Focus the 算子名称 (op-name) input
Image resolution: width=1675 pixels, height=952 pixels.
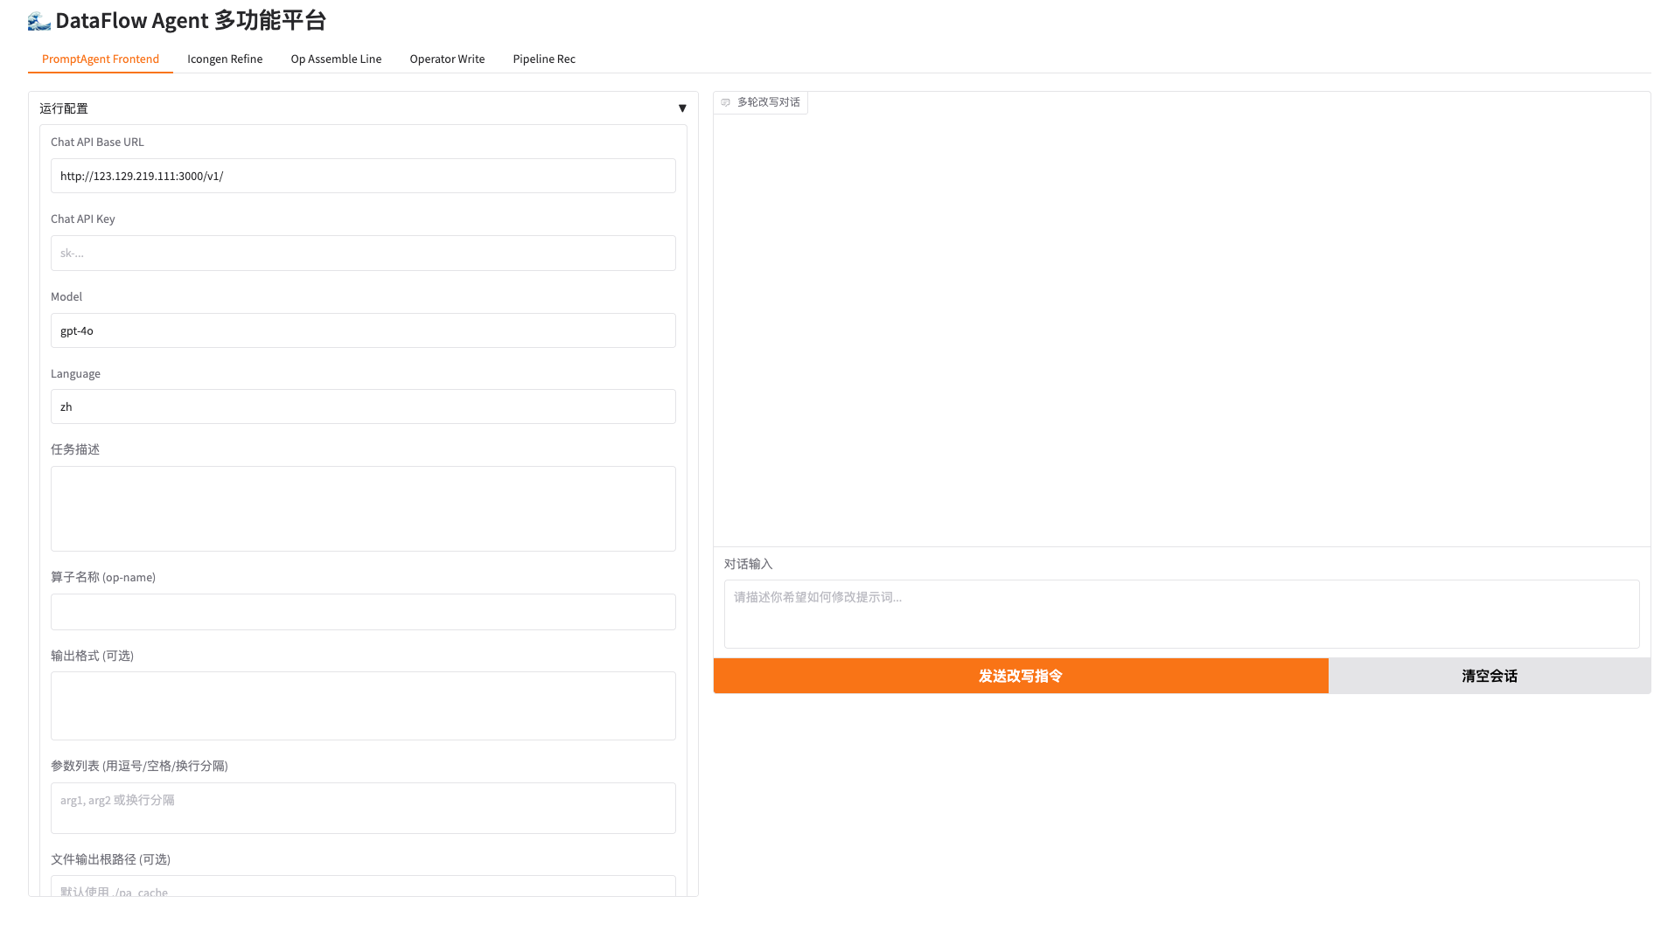pos(363,612)
